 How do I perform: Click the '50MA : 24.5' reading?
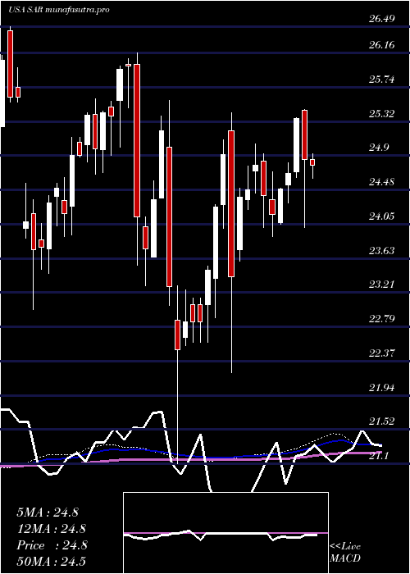51,561
